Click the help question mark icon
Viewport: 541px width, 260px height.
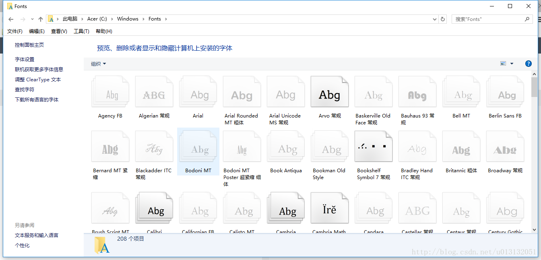tap(528, 64)
